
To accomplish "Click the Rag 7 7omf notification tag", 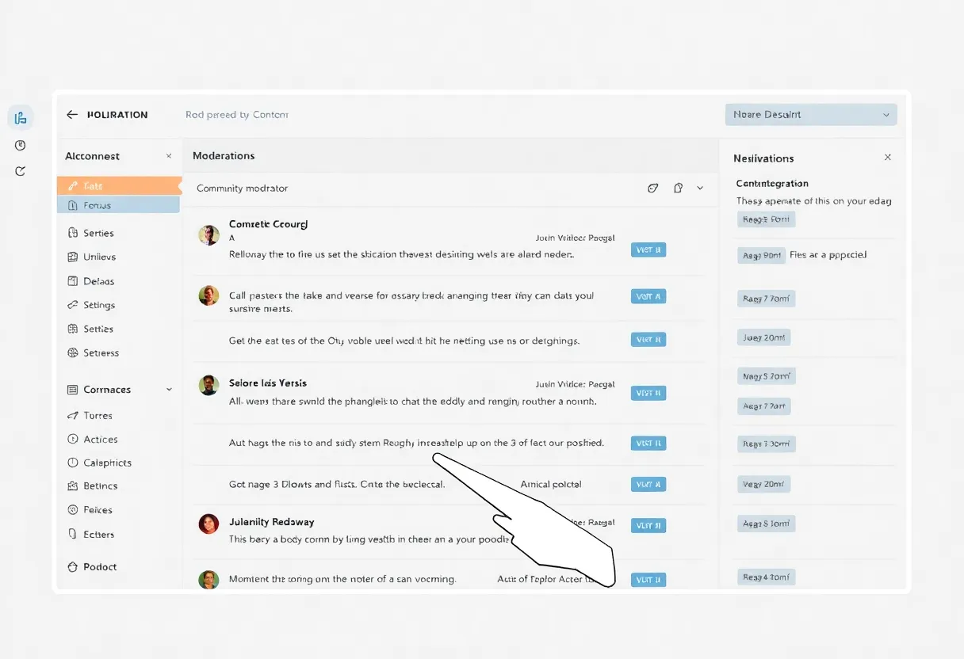I will click(766, 299).
